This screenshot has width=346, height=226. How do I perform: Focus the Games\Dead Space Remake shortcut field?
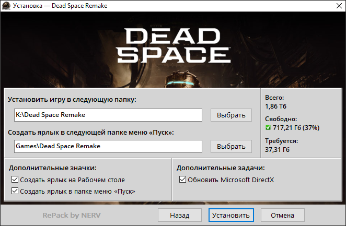(108, 146)
